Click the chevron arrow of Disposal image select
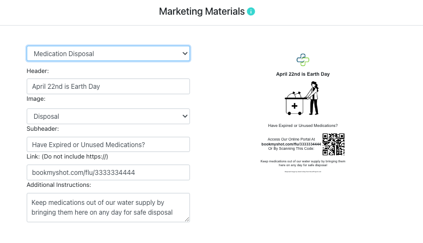423x243 pixels. [x=185, y=117]
